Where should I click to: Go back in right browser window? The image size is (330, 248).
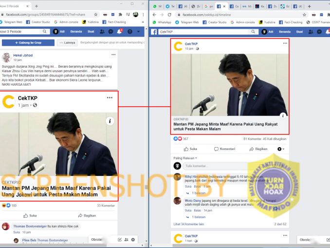154,15
